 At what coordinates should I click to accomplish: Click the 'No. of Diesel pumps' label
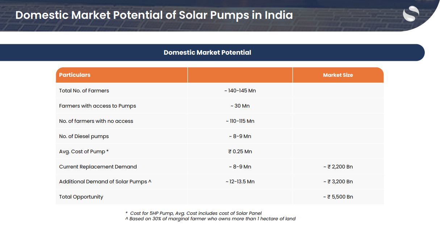pos(84,136)
